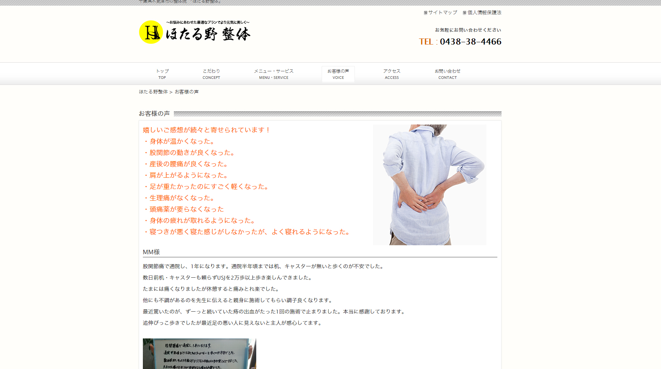This screenshot has height=369, width=661.
Task: Open the アクセス ACCESS menu item
Action: (392, 74)
